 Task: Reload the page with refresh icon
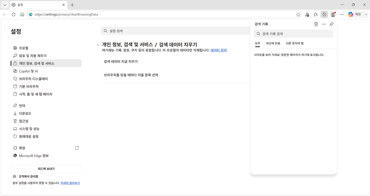[13, 14]
